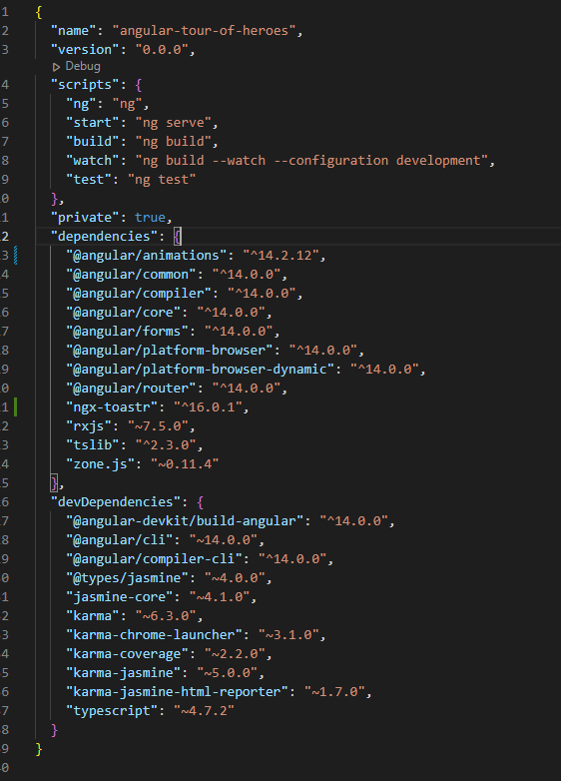Select the "0.0.0" version value

pos(162,49)
